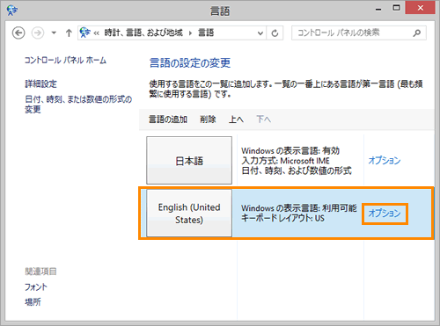Image resolution: width=440 pixels, height=326 pixels.
Task: Click the breadcrumb arrow before 言語
Action: pyautogui.click(x=191, y=33)
